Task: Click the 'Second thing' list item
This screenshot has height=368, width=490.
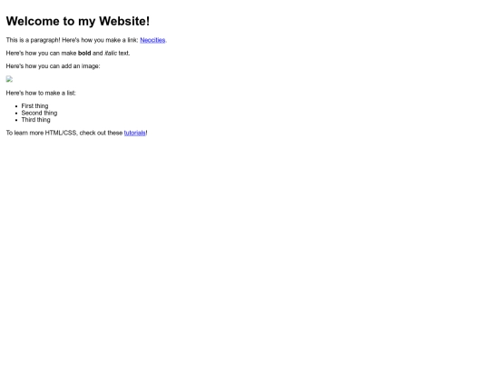Action: point(39,113)
